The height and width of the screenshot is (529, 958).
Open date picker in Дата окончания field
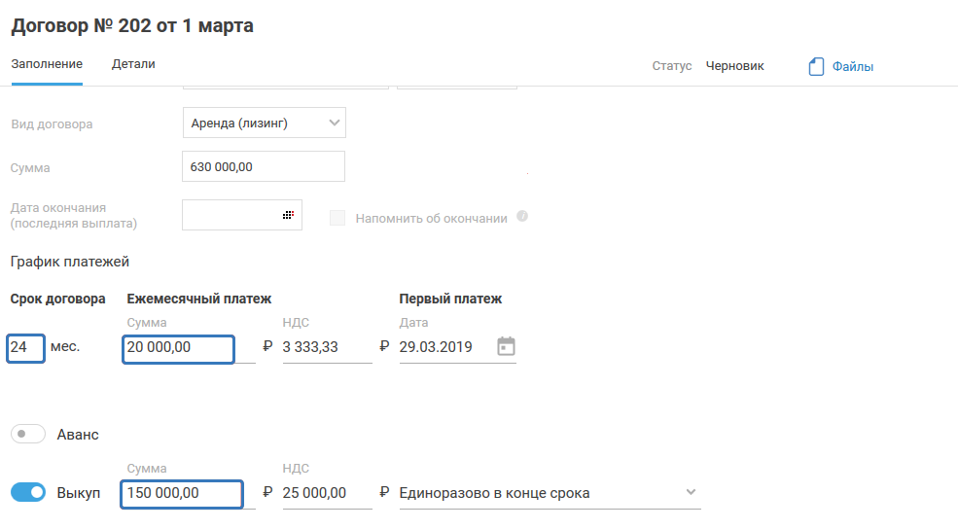[288, 215]
